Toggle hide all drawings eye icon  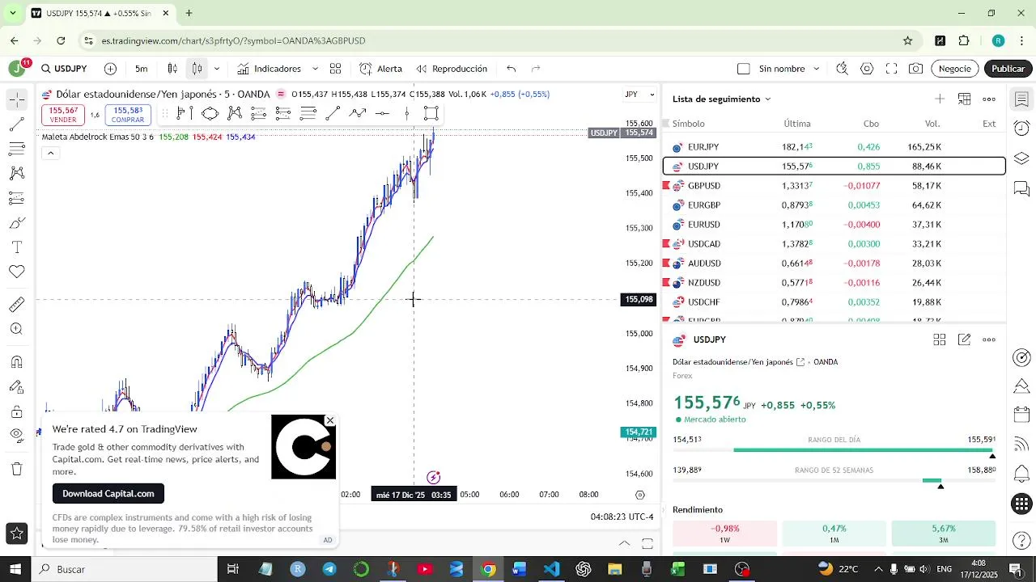[16, 436]
